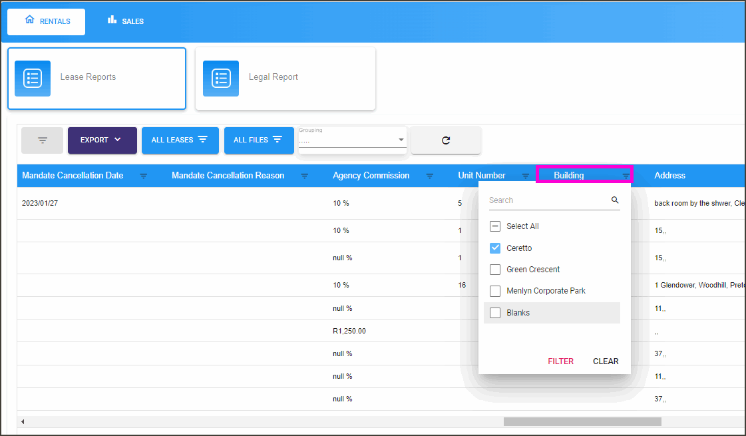Apply the building selection with the FILTER button
Viewport: 746px width, 436px height.
[x=560, y=361]
